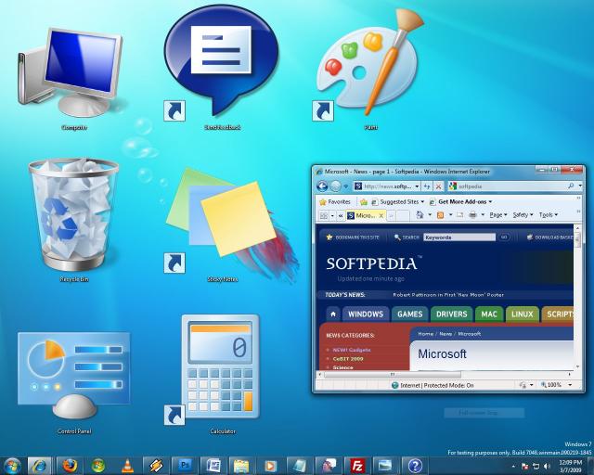Viewport: 594px width, 475px height.
Task: Click the Firefox icon in the taskbar
Action: pos(70,465)
